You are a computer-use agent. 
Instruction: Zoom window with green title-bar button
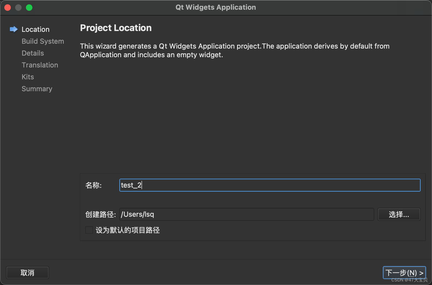[x=29, y=8]
